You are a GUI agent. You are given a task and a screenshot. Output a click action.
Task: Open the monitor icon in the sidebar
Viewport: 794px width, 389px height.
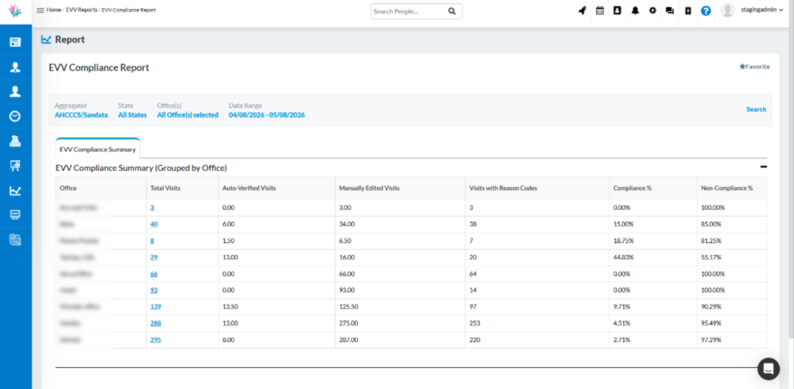tap(15, 214)
